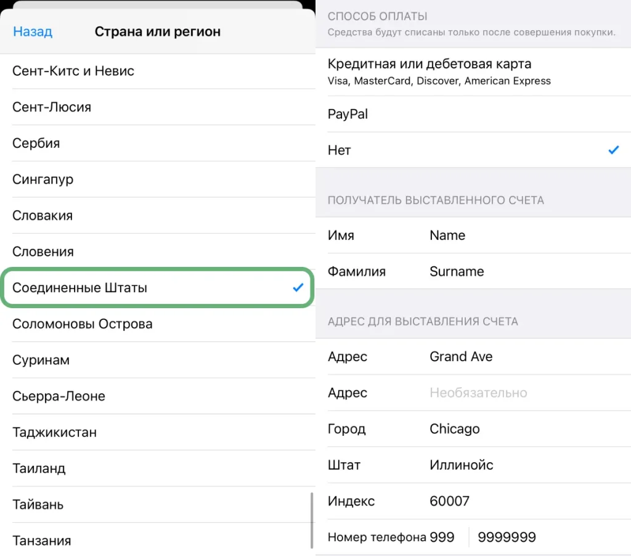Click the phone number field 9999999
631x556 pixels.
(507, 538)
